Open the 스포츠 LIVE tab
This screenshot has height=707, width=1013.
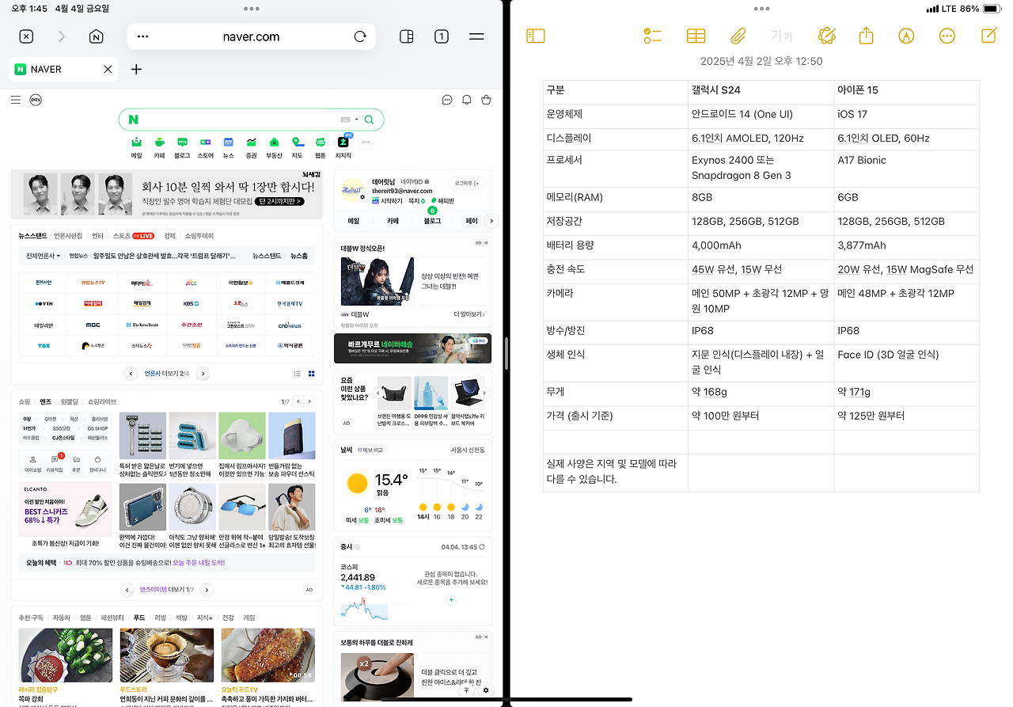[134, 236]
